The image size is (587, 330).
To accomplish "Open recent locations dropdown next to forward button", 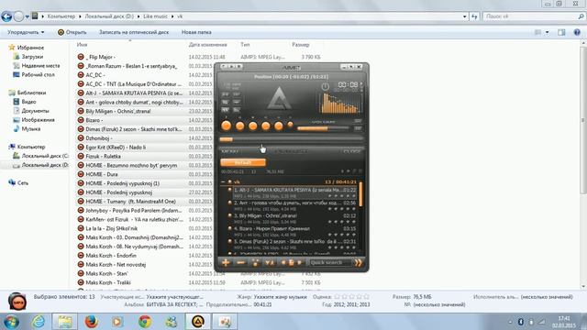I will click(x=27, y=16).
